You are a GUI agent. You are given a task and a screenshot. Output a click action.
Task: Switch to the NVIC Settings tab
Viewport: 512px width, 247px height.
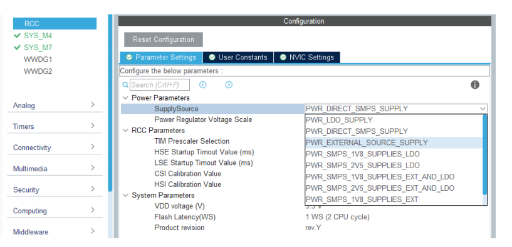(x=307, y=58)
